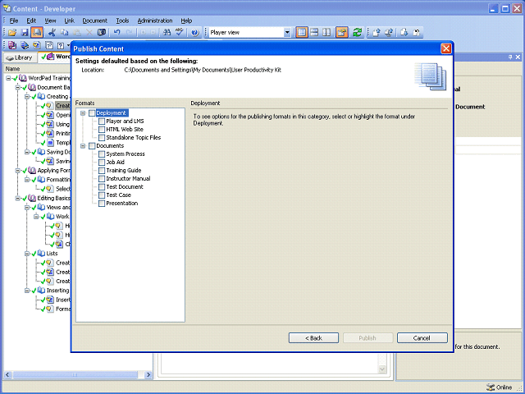525x394 pixels.
Task: Collapse the Deployment formats node
Action: coord(83,113)
